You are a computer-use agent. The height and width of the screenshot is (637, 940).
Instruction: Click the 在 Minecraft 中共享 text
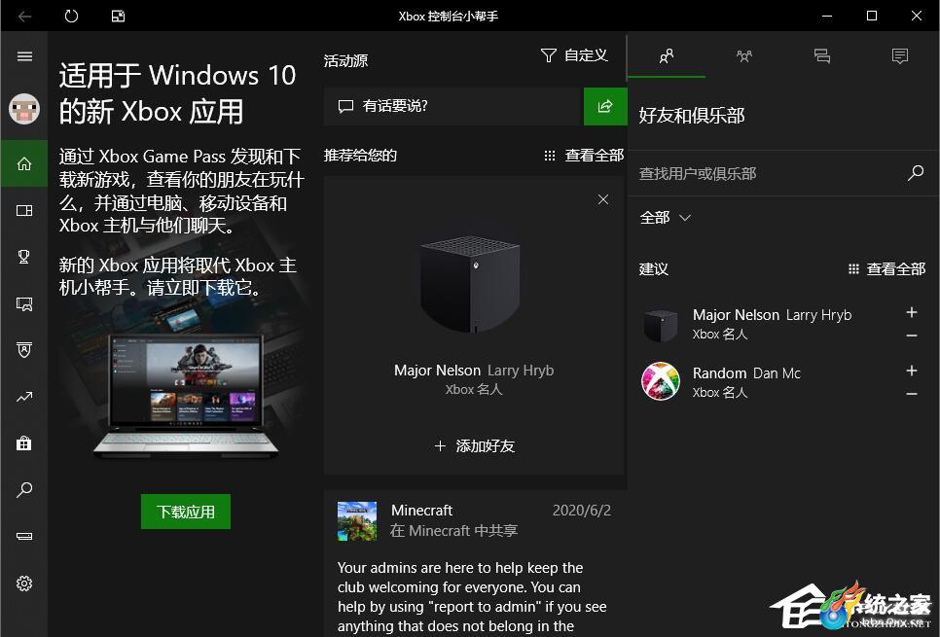pos(453,531)
